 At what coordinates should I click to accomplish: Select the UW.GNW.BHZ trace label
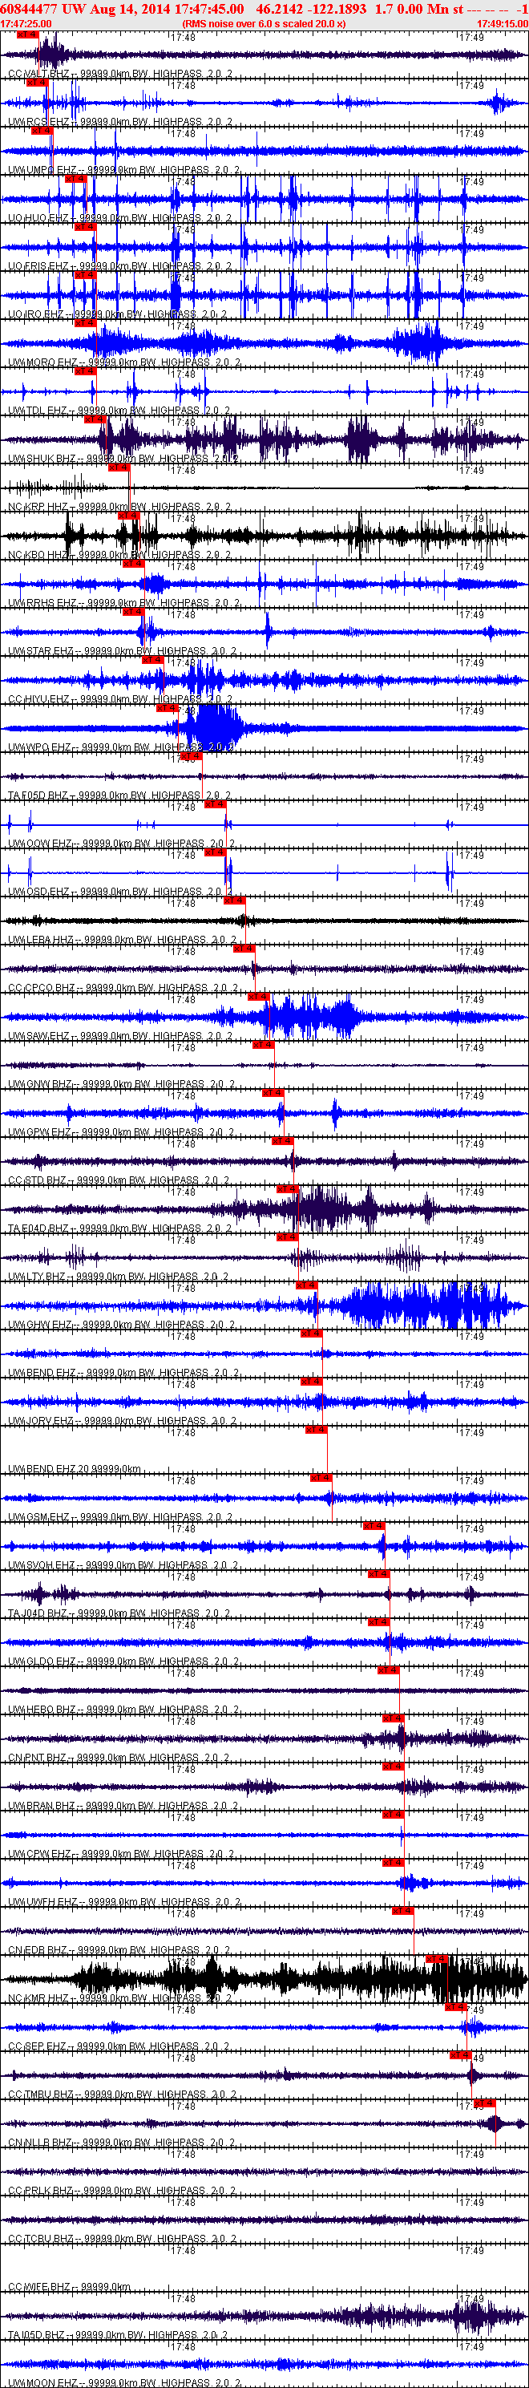[121, 1085]
